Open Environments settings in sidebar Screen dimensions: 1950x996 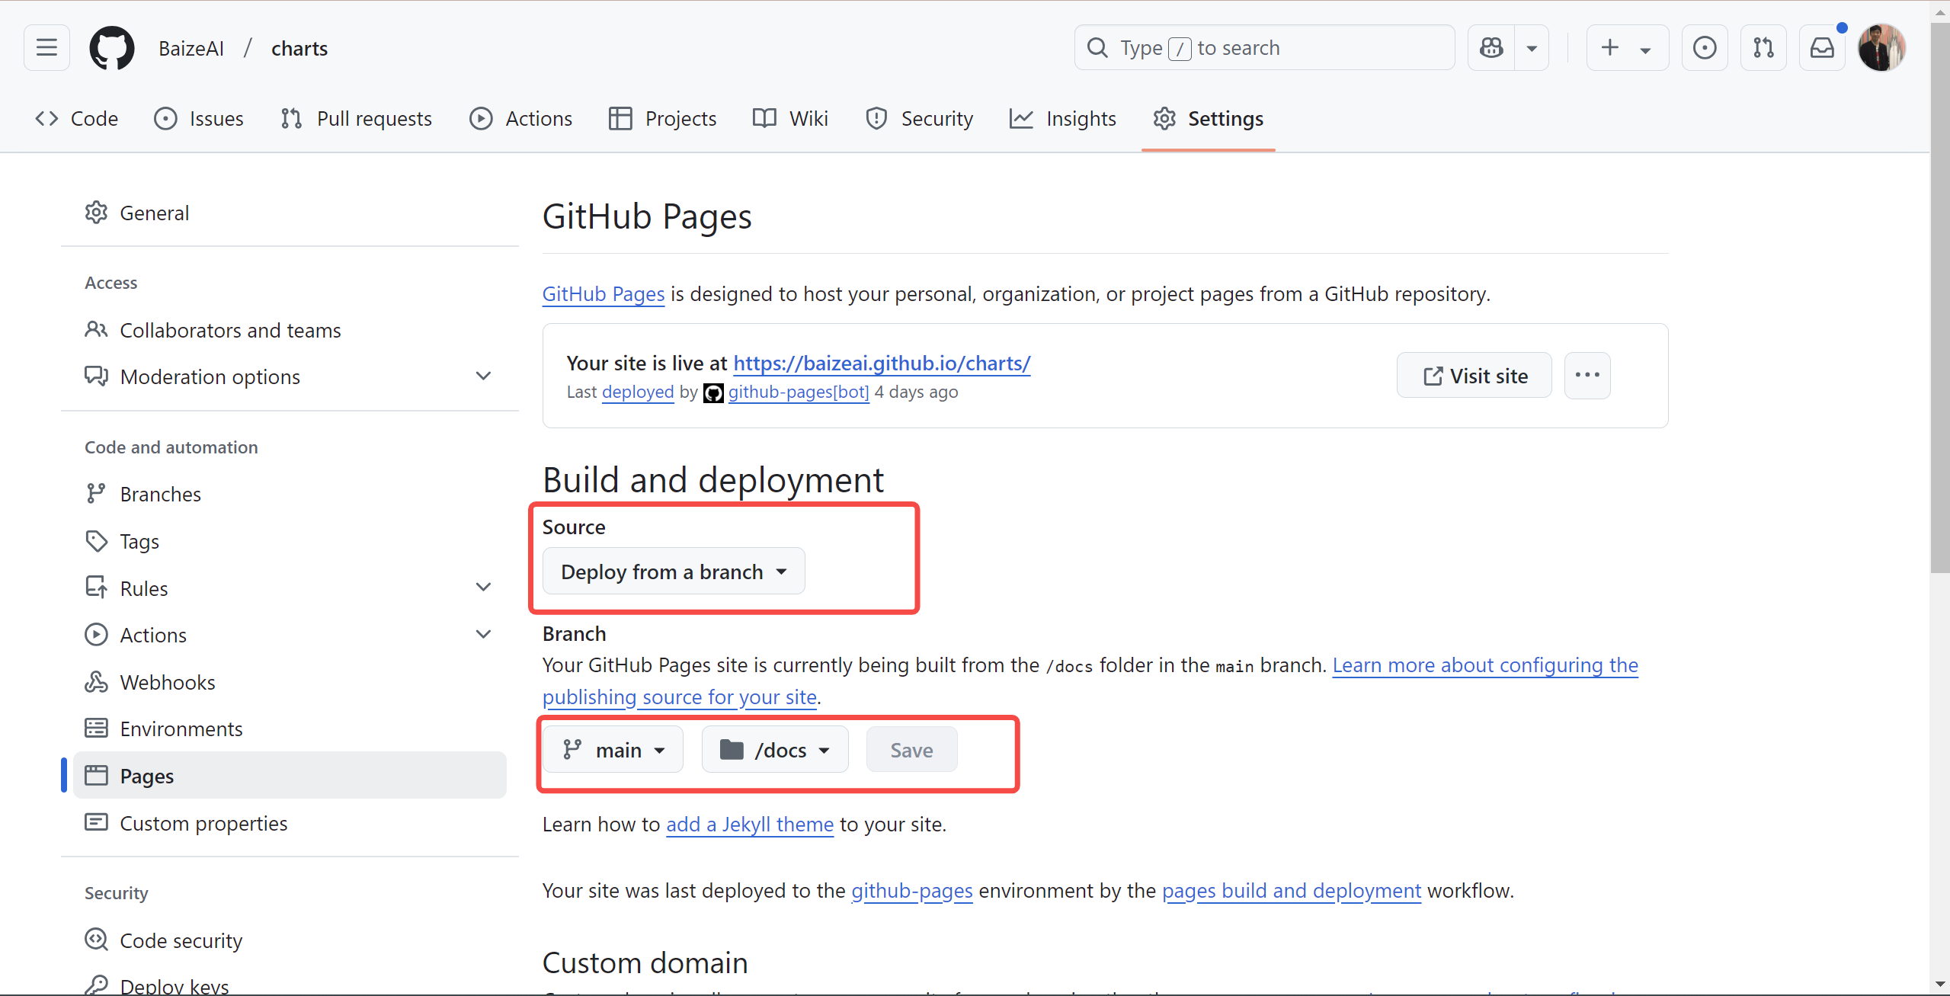tap(290, 729)
